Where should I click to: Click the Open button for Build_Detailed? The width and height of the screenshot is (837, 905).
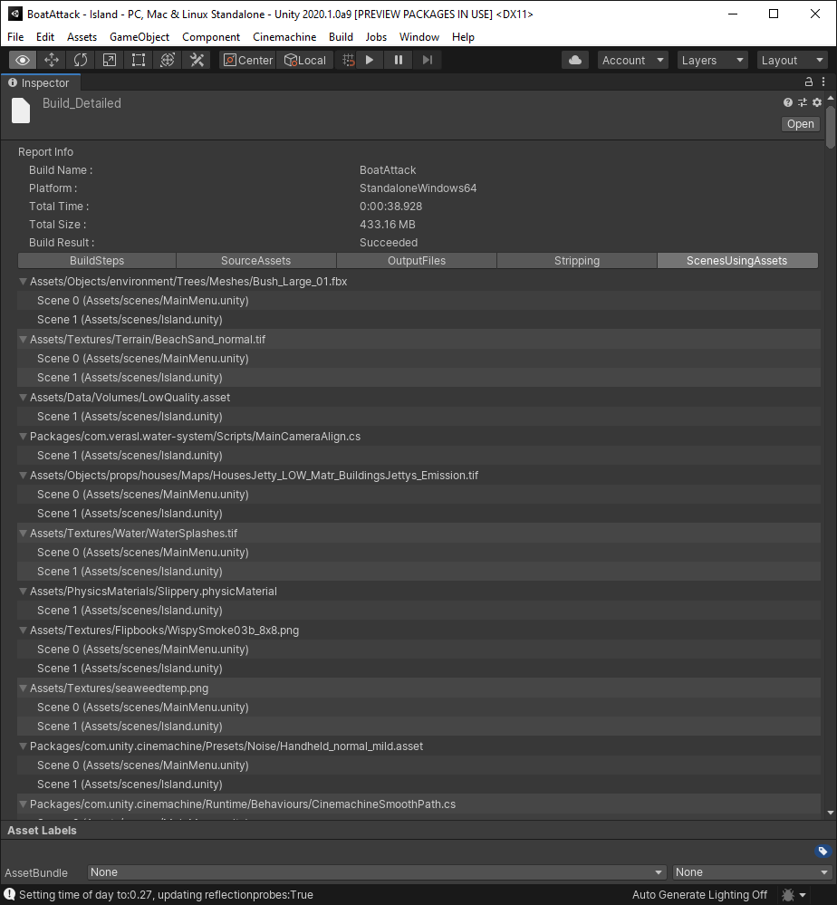[x=800, y=124]
